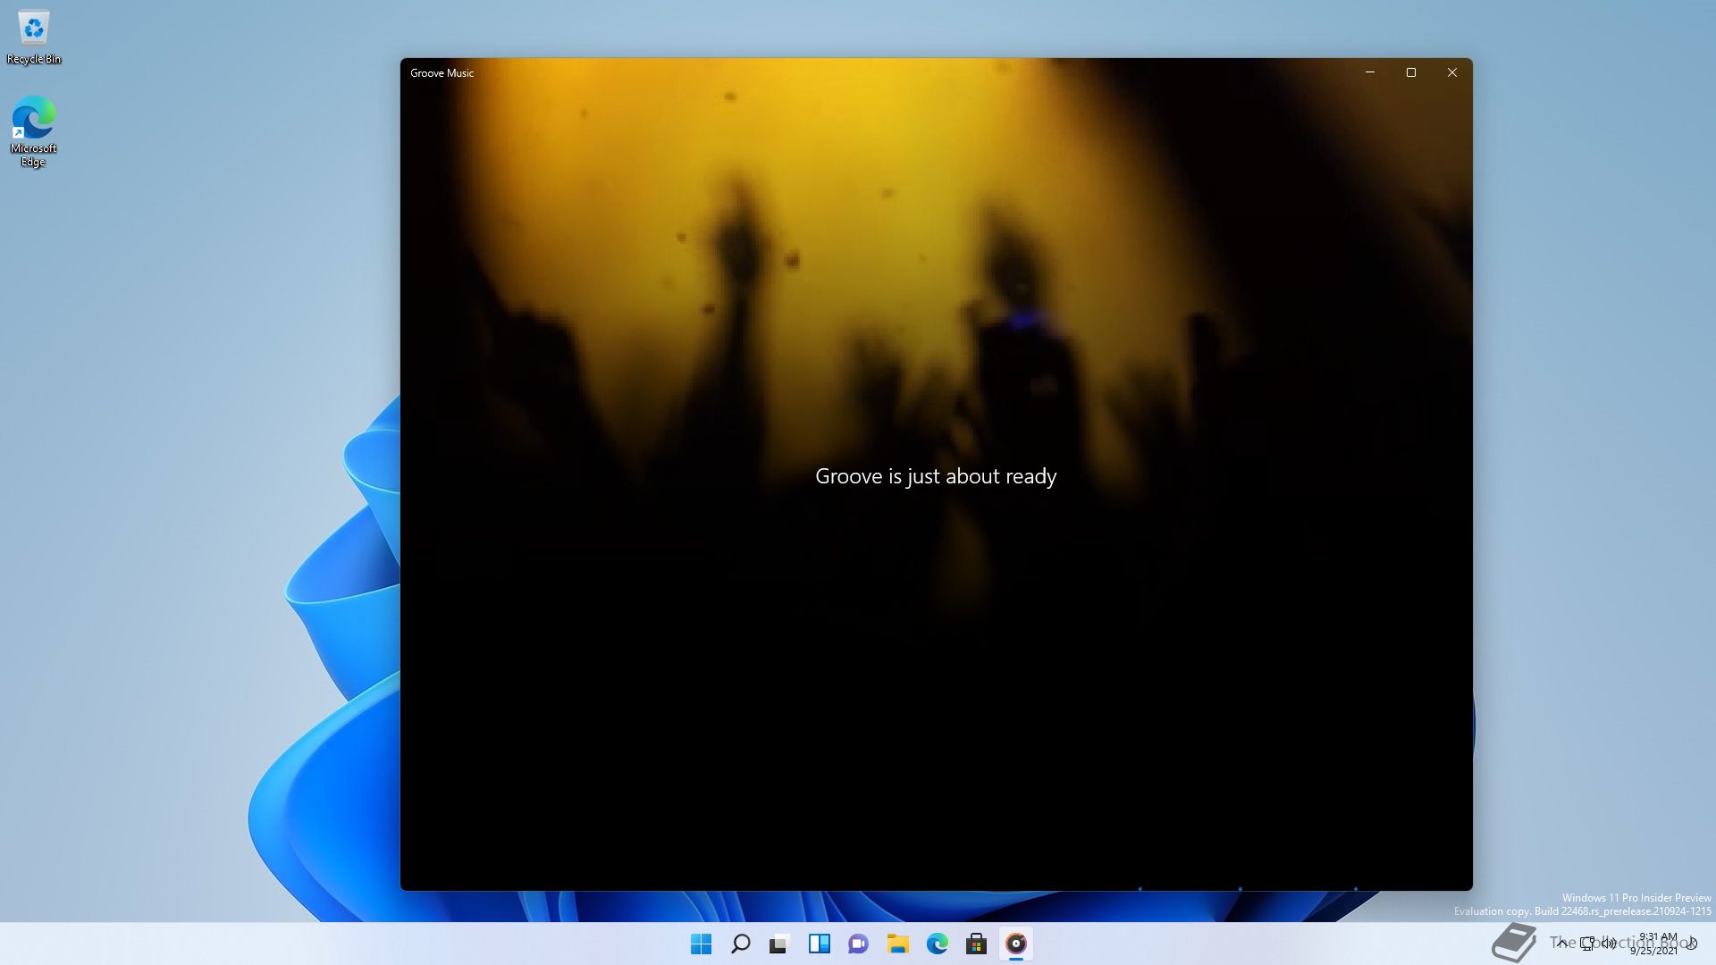Minimize the Groove Music window

1370,72
